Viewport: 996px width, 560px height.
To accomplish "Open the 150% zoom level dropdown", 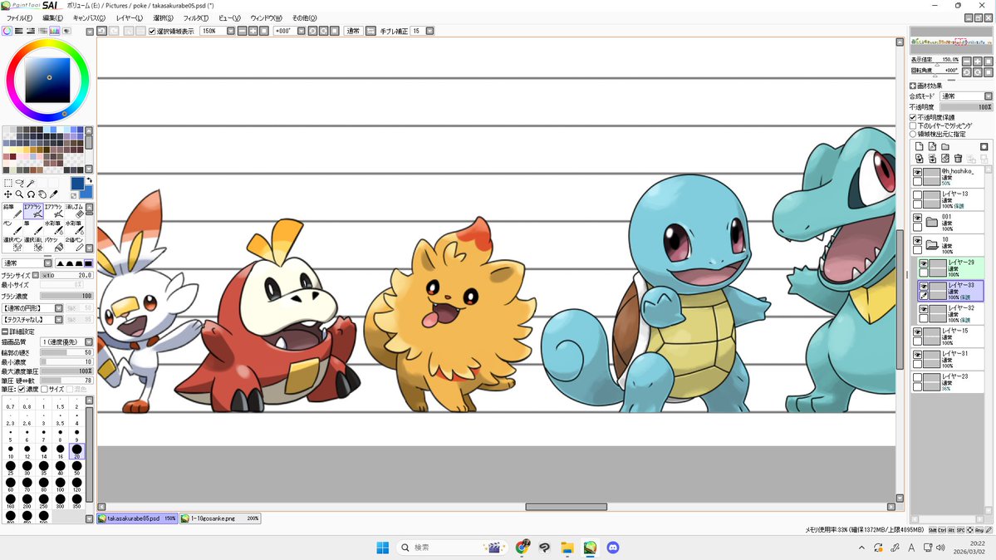I will click(231, 31).
